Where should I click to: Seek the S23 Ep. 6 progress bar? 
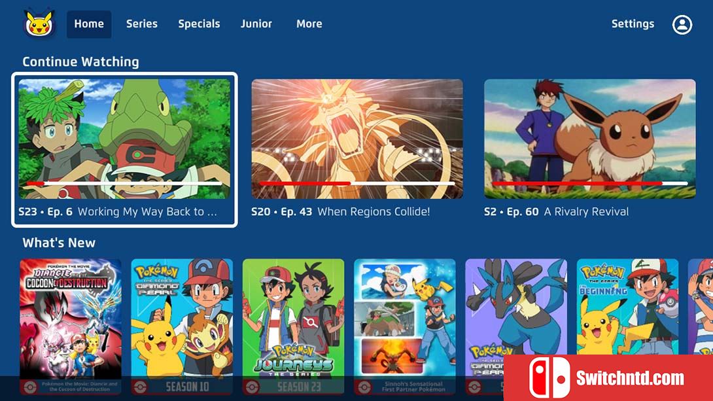124,183
